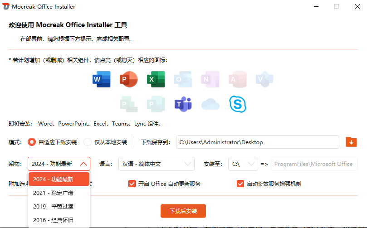The height and width of the screenshot is (228, 367).
Task: Enable the dimmed OneDrive cloud icon
Action: tap(210, 104)
